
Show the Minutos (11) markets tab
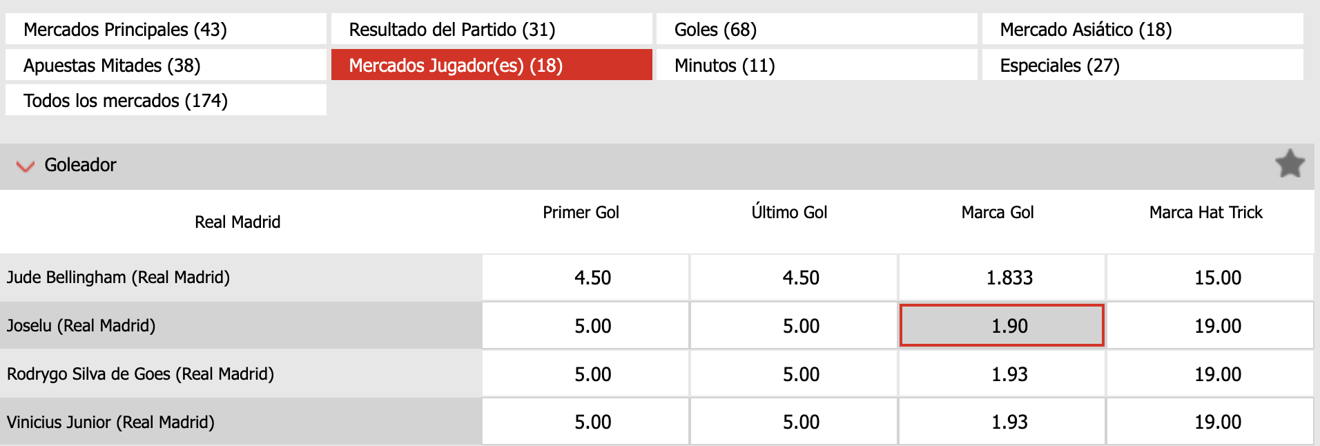click(816, 65)
